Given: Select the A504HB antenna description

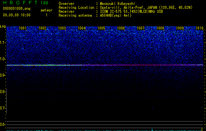Looking at the screenshot, I should [116, 15].
